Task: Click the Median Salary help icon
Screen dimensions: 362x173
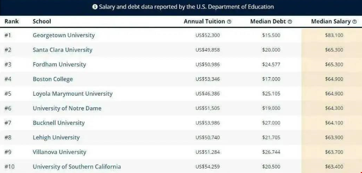Action: 354,22
